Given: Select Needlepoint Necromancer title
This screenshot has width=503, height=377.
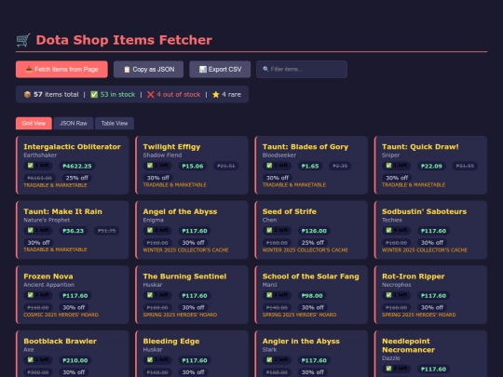Looking at the screenshot, I should click(408, 345).
